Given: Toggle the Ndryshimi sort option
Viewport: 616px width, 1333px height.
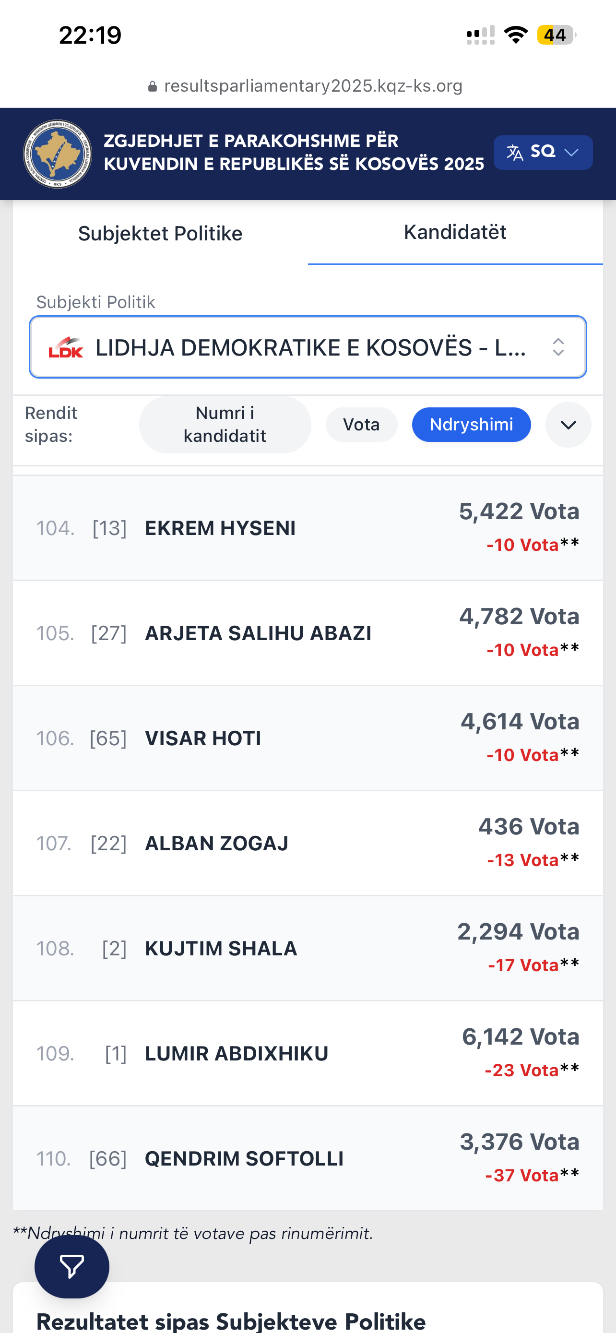Looking at the screenshot, I should pos(471,424).
